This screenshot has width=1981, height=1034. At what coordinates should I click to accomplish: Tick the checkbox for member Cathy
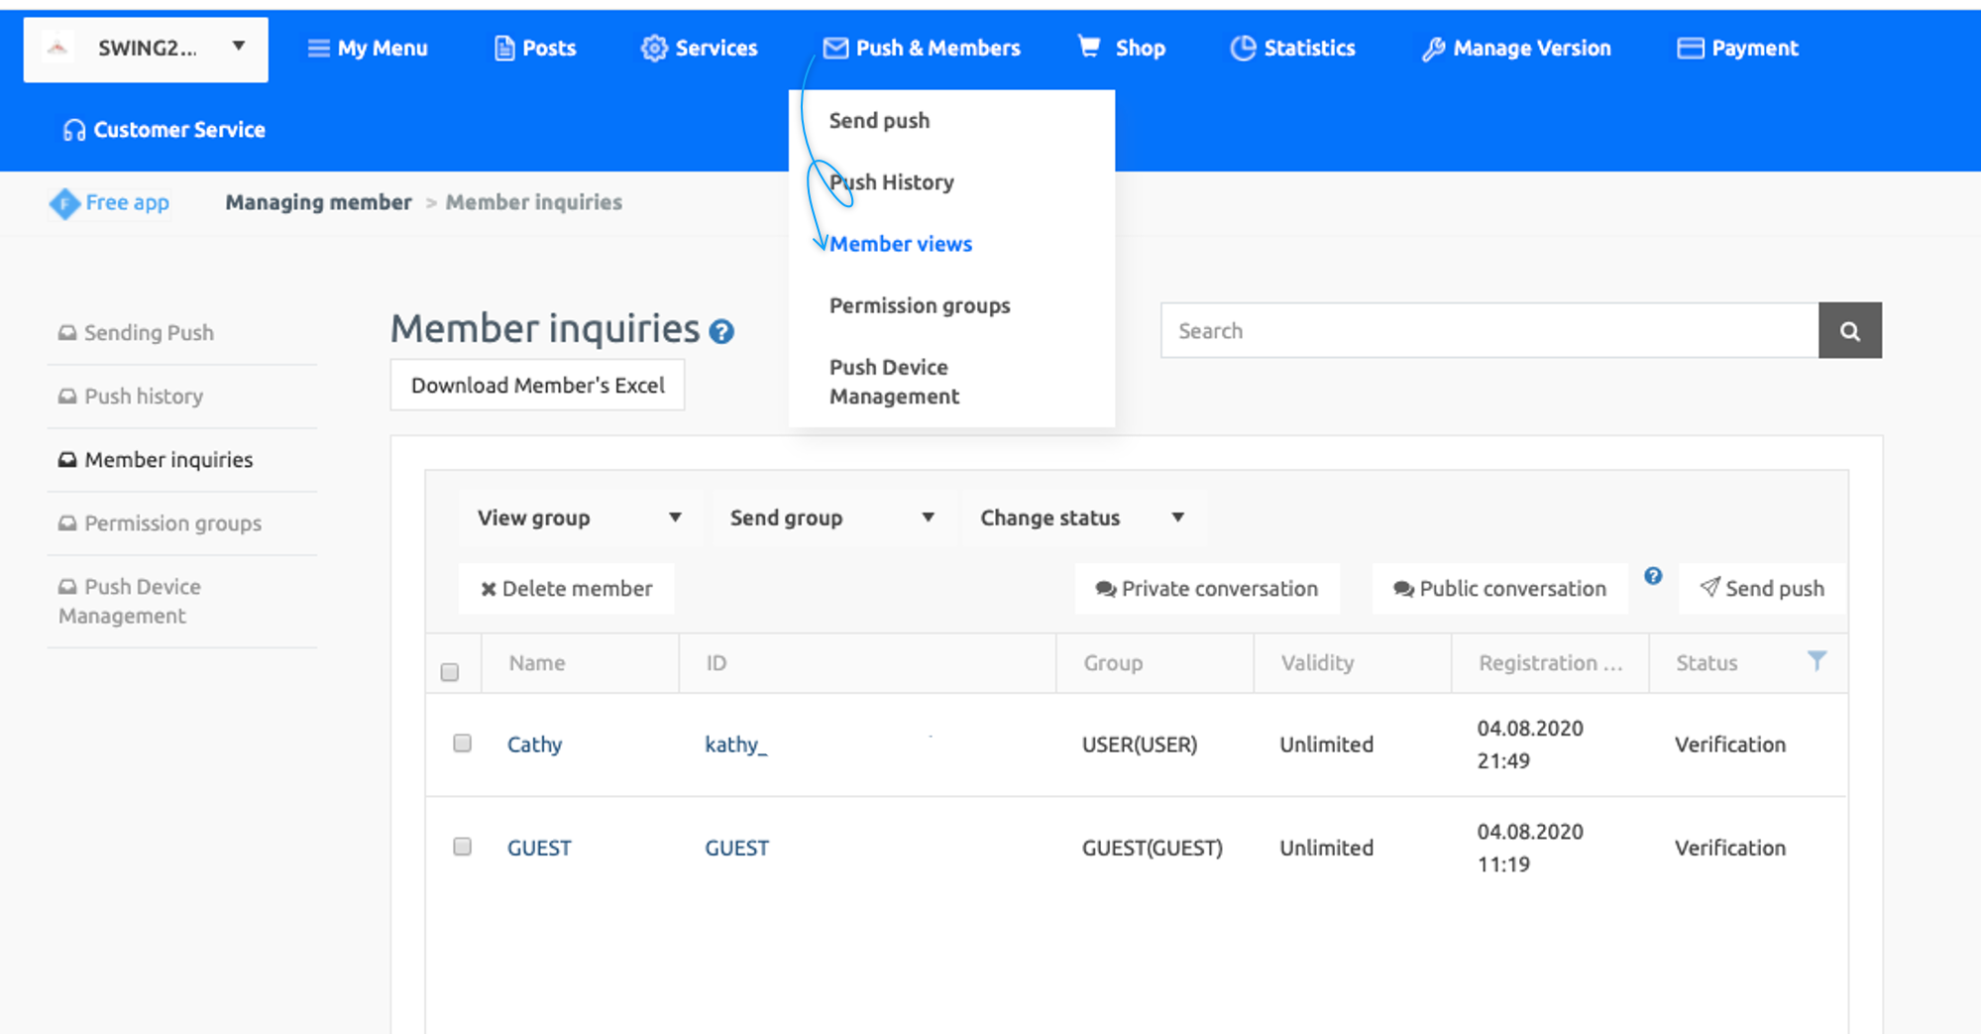click(x=462, y=744)
